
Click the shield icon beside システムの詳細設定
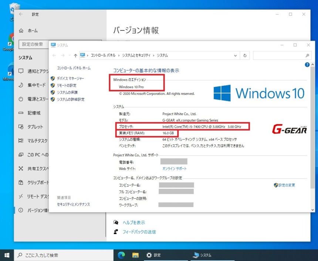click(53, 99)
